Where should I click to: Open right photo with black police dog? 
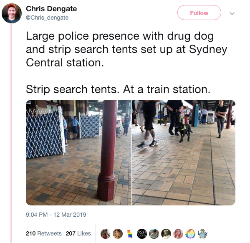tap(184, 152)
